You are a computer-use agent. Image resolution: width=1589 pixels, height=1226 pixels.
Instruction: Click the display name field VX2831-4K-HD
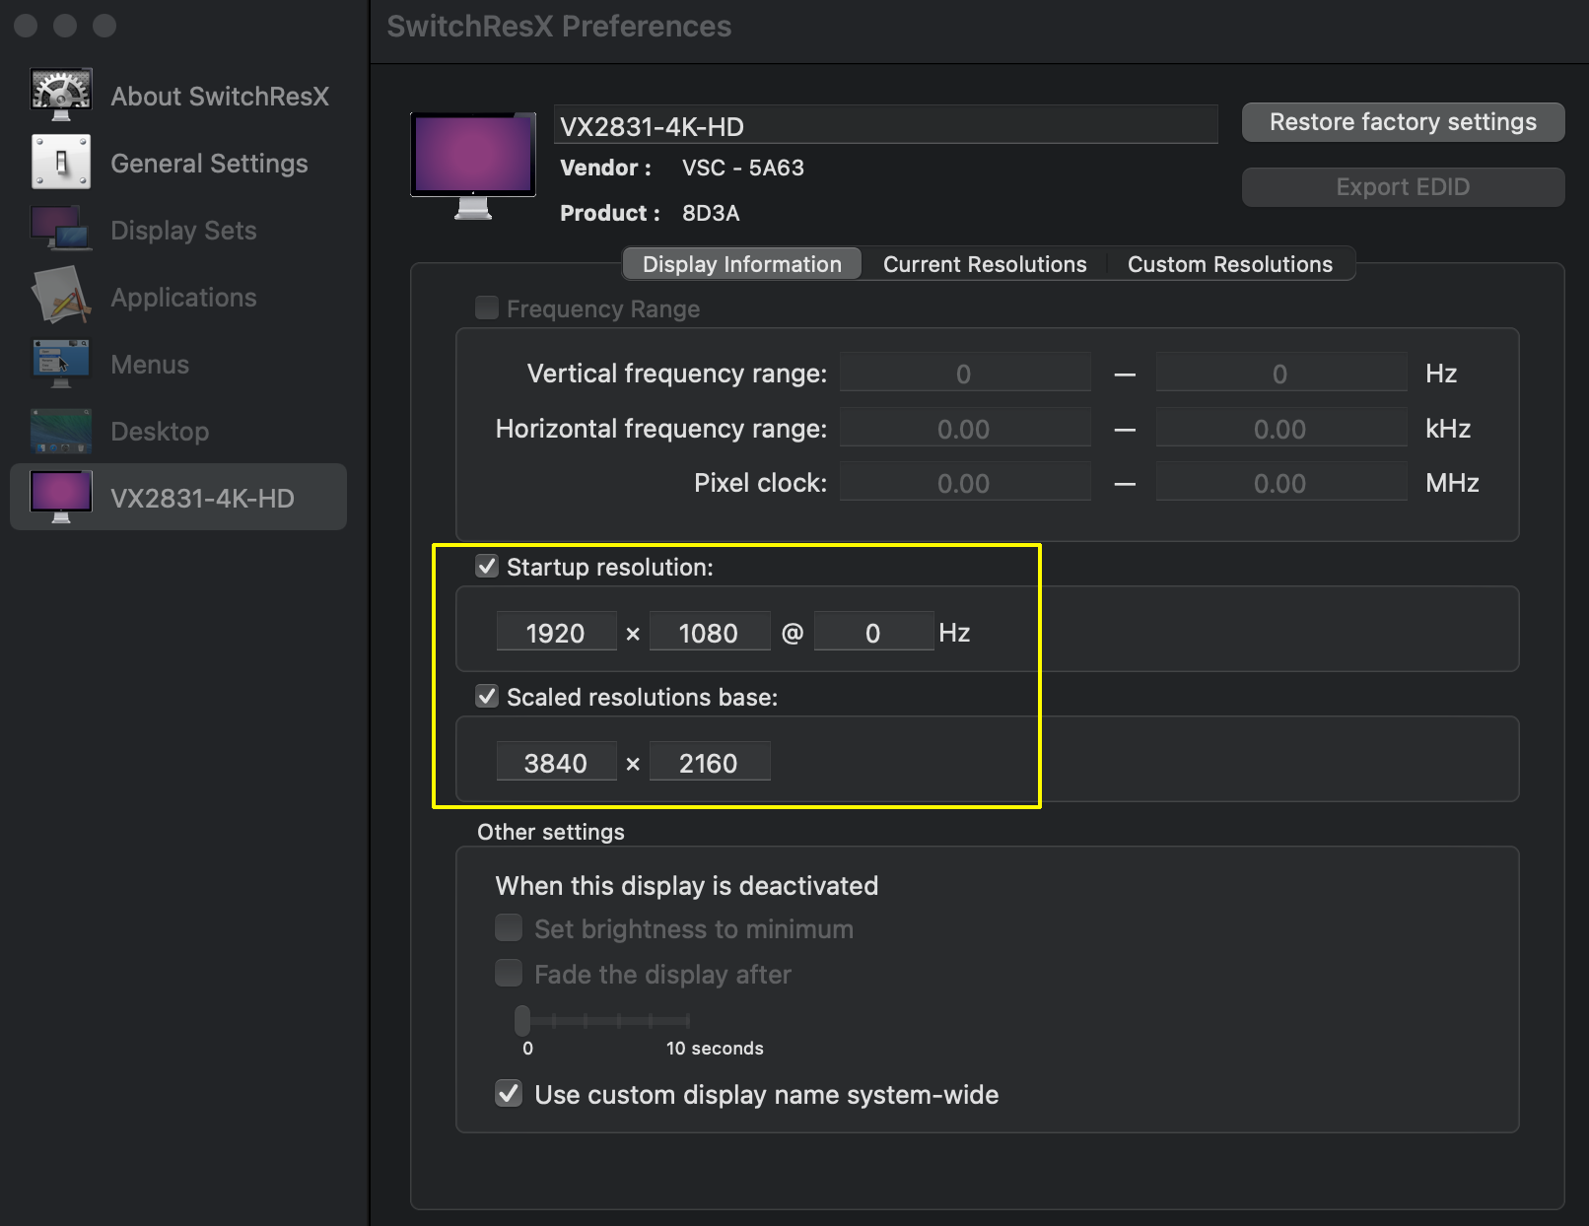pyautogui.click(x=884, y=126)
